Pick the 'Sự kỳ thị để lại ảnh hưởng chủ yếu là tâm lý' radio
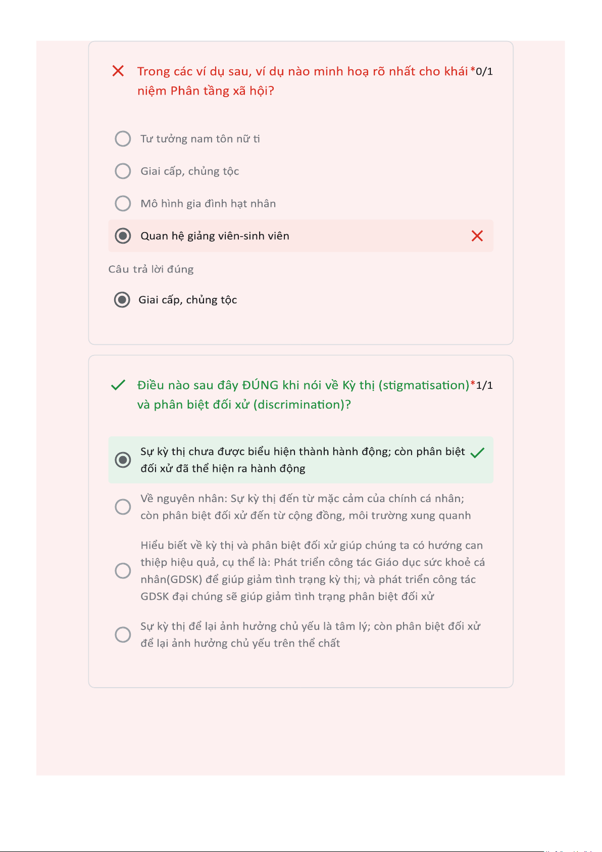602x852 pixels. (x=123, y=635)
